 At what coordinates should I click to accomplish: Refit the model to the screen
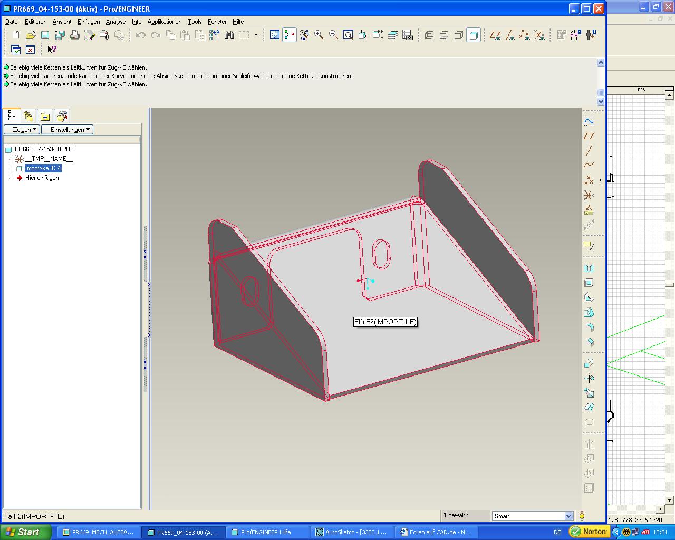coord(348,35)
